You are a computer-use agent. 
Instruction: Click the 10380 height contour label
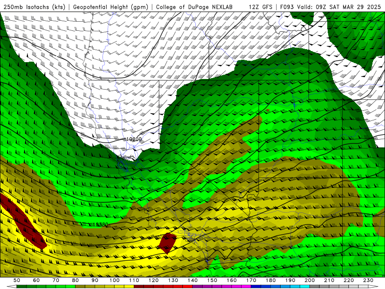pyautogui.click(x=101, y=224)
